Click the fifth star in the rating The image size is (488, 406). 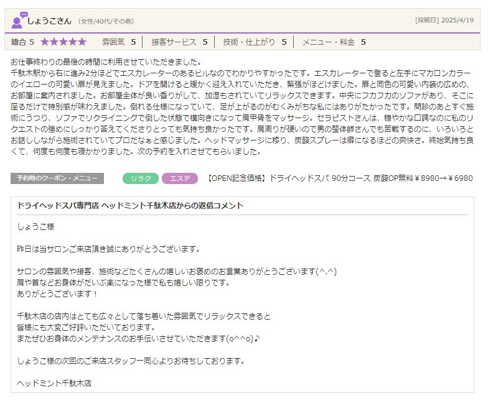tap(82, 42)
